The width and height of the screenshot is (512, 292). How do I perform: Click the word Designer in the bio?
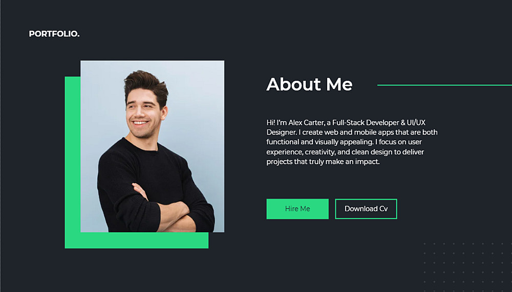pos(282,132)
